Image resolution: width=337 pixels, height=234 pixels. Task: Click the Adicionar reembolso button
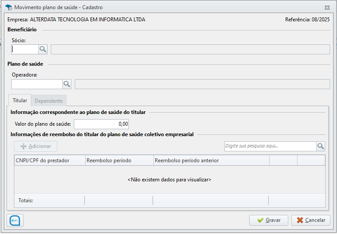36,146
